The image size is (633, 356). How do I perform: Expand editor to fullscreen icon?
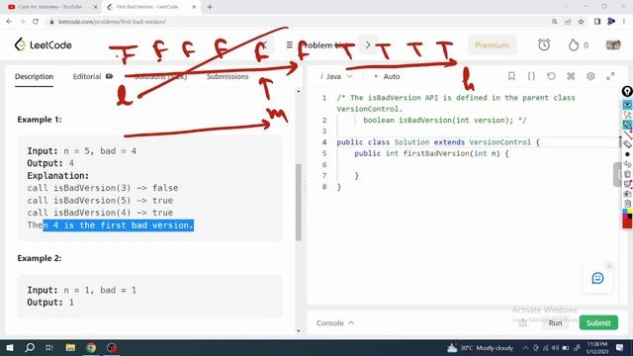[610, 76]
